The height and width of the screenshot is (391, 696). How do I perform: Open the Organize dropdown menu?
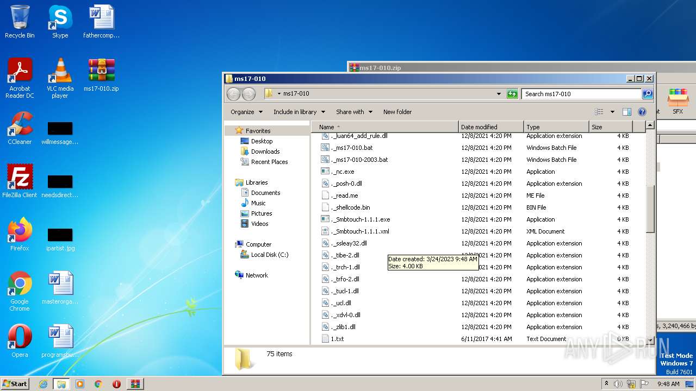click(246, 112)
